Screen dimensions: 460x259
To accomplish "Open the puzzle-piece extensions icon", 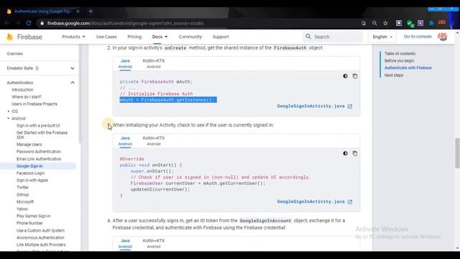I will point(431,23).
